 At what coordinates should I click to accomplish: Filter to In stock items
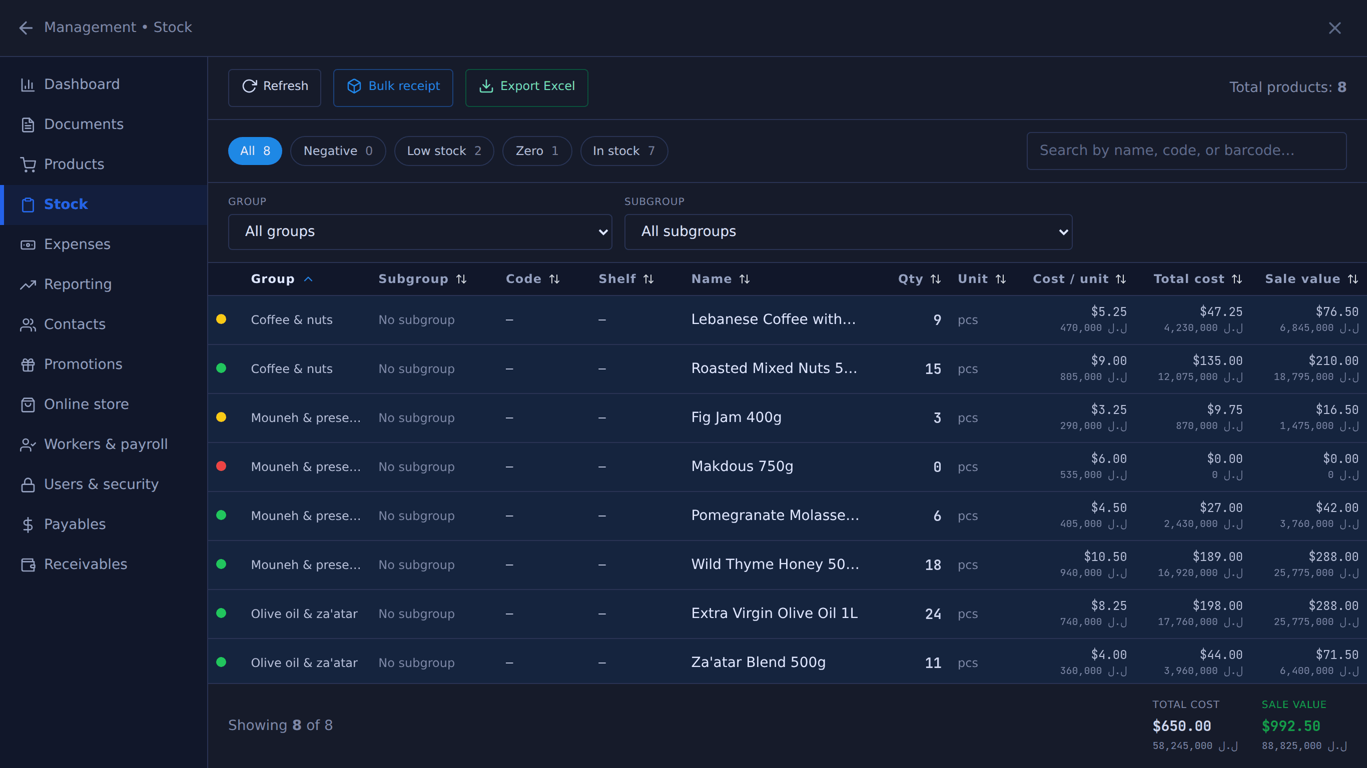pos(624,151)
